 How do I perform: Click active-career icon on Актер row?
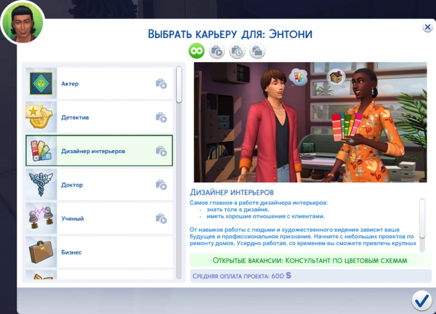[x=161, y=84]
